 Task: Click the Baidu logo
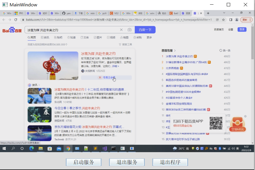click(12, 30)
